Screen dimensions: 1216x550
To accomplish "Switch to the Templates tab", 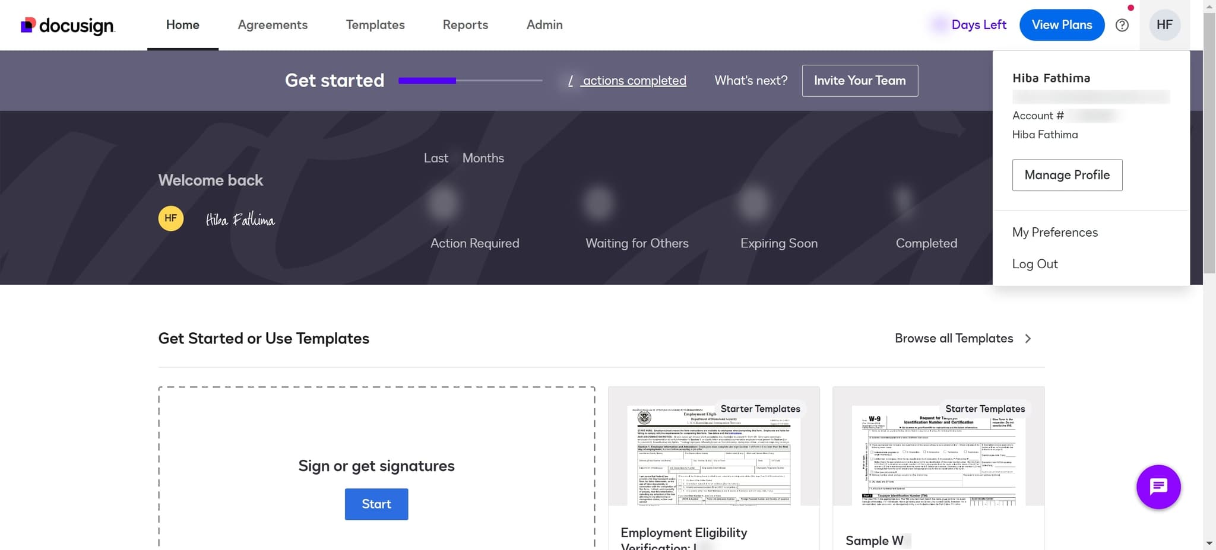I will [x=375, y=25].
